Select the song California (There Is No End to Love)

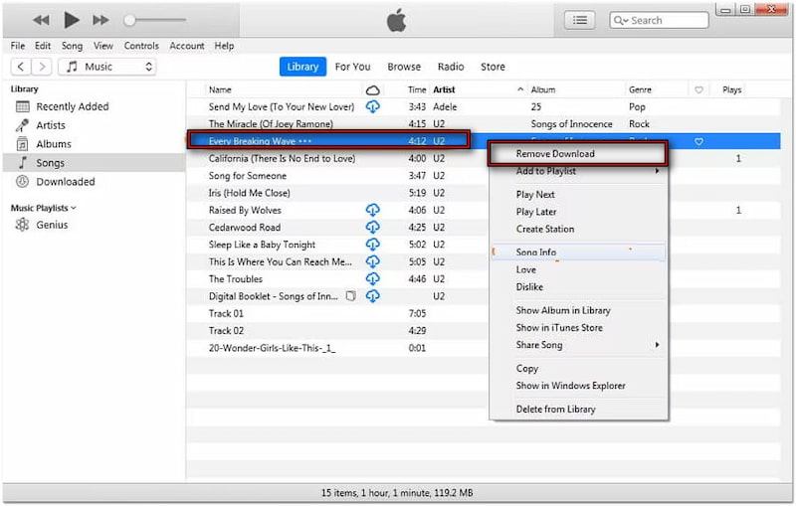click(282, 159)
